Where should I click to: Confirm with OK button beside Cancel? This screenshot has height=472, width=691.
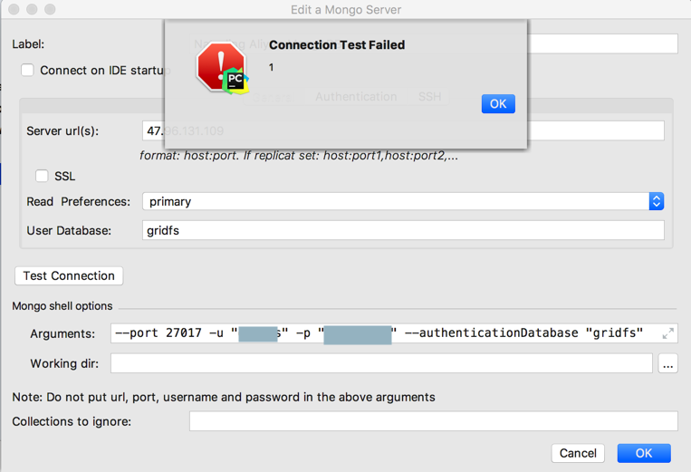(644, 453)
